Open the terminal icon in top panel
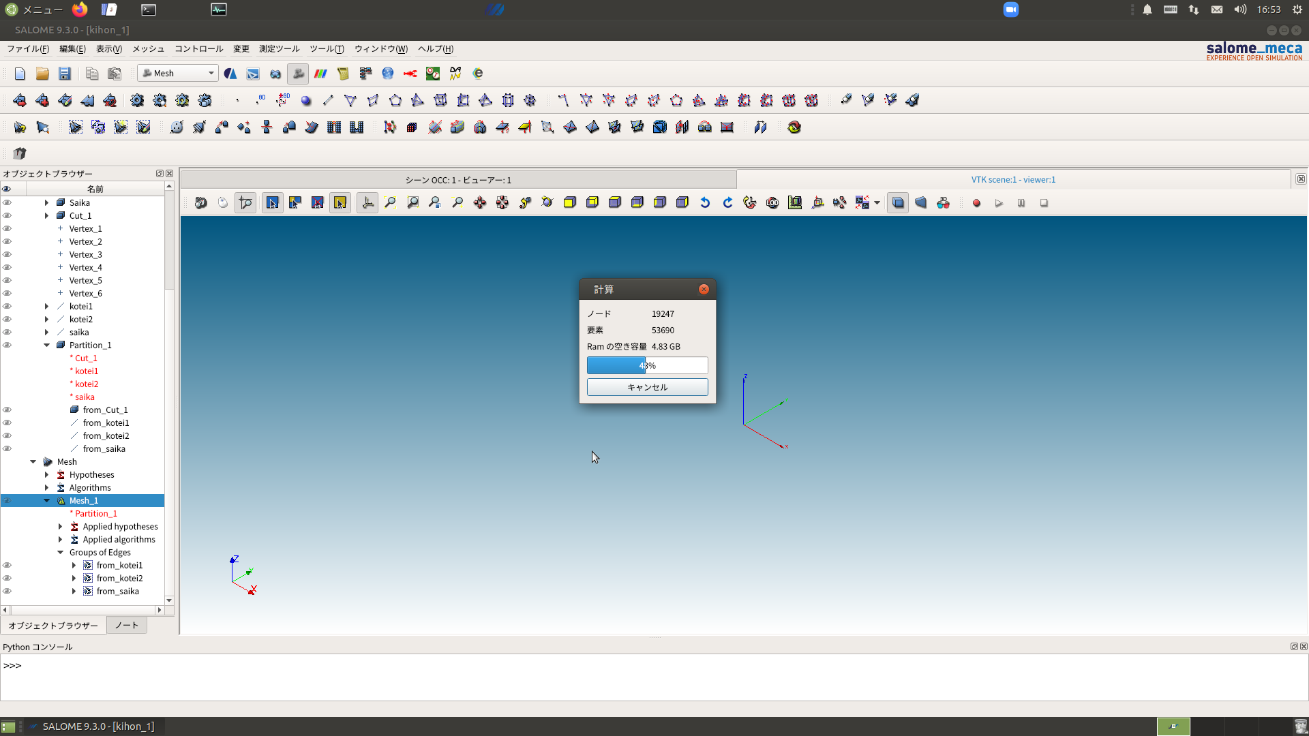Image resolution: width=1309 pixels, height=736 pixels. pyautogui.click(x=149, y=10)
